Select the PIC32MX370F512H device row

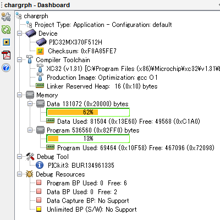point(75,42)
